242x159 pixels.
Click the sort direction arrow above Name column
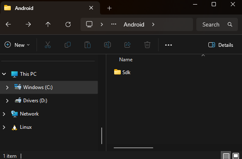coord(203,55)
